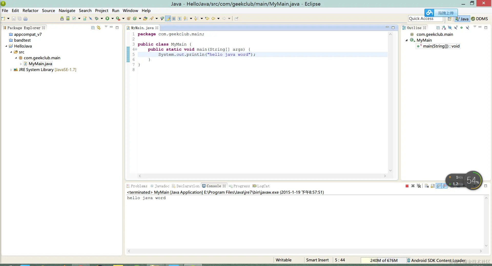
Task: Click the Open Type toolbar icon
Action: 145,18
